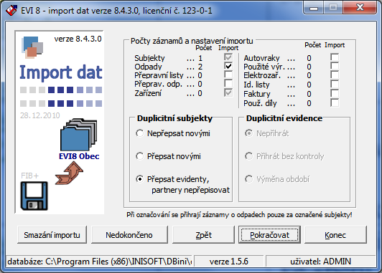Image resolution: width=382 pixels, height=273 pixels.
Task: Click the Smazání importu button
Action: point(52,235)
